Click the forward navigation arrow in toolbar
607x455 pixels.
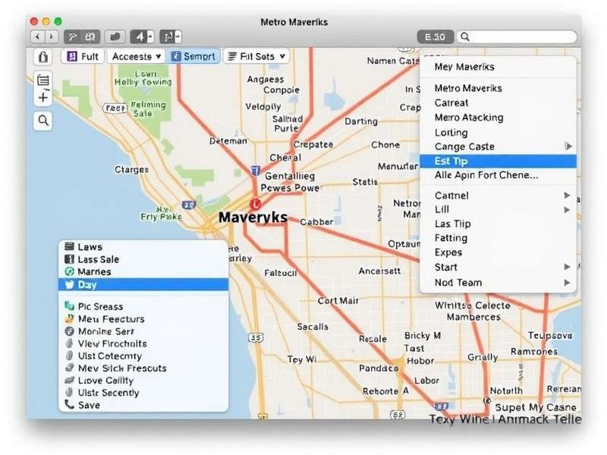click(51, 36)
